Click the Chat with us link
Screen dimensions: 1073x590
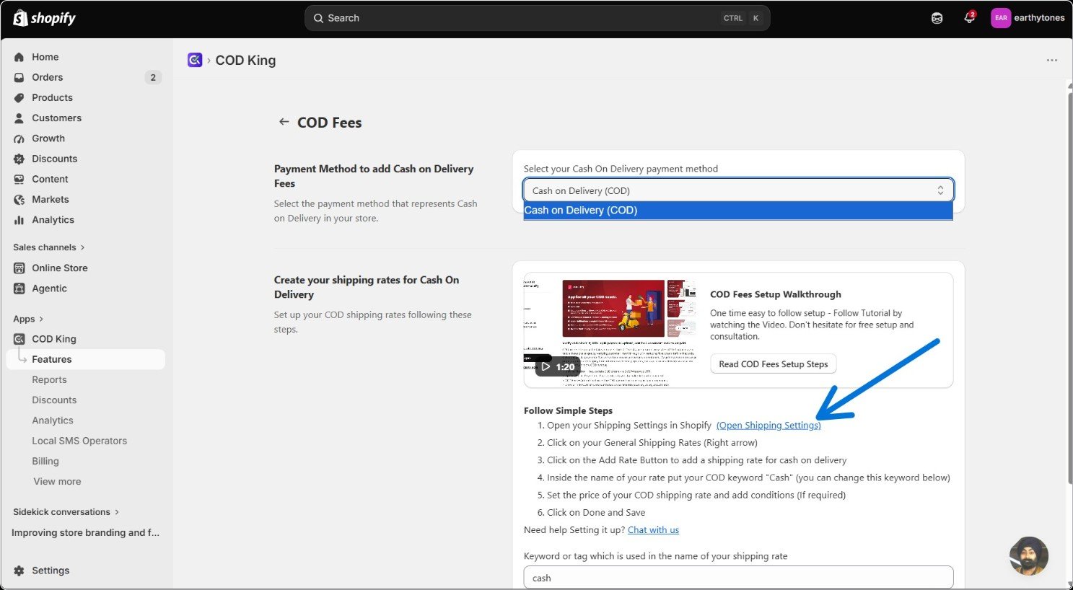pos(653,530)
